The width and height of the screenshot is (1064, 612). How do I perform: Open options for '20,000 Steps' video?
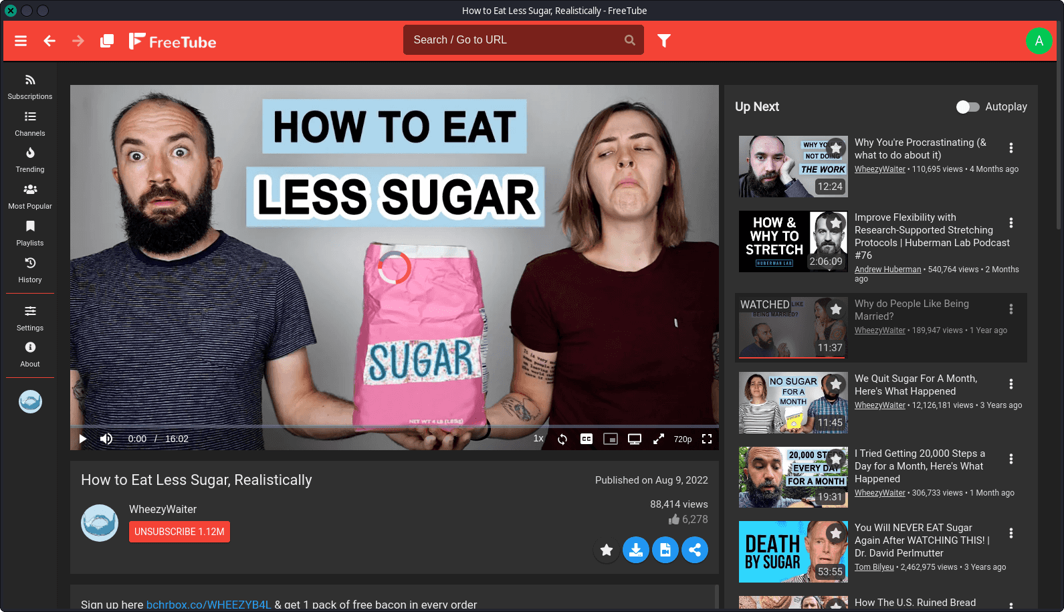1010,459
